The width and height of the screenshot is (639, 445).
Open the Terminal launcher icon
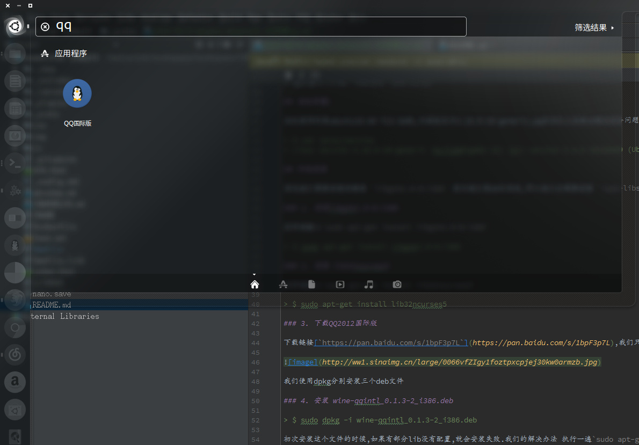[14, 163]
